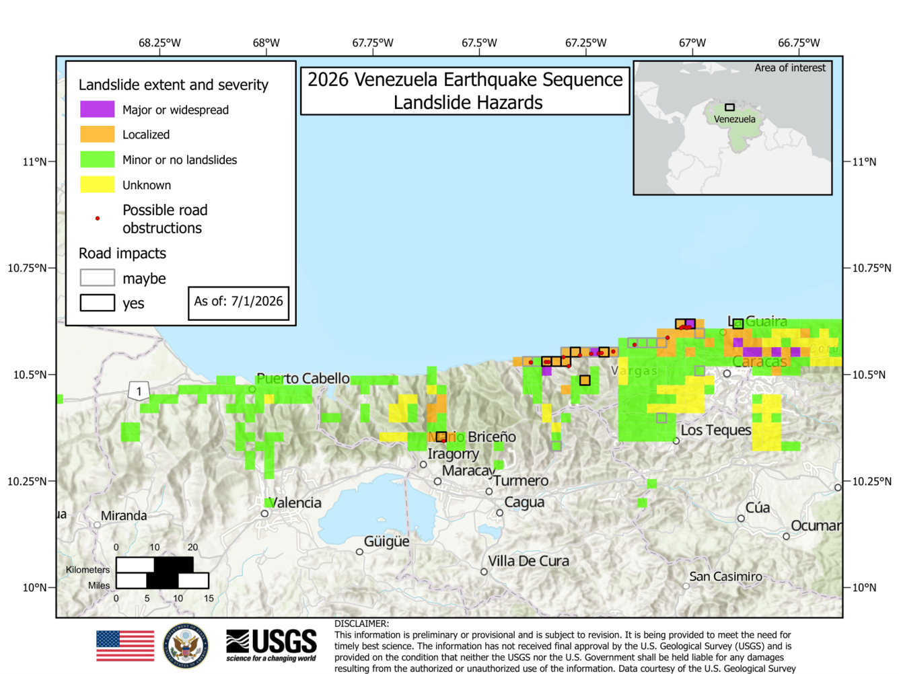
Task: Click the USGS logo
Action: pyautogui.click(x=271, y=646)
